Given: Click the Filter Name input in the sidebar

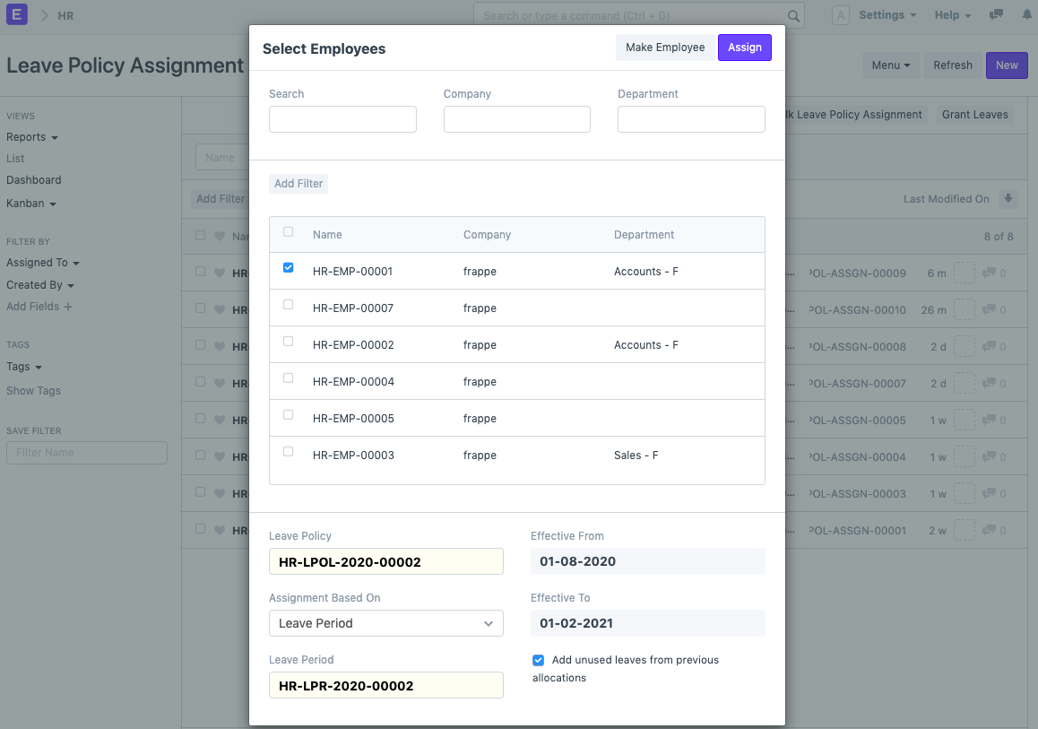Looking at the screenshot, I should [x=86, y=452].
